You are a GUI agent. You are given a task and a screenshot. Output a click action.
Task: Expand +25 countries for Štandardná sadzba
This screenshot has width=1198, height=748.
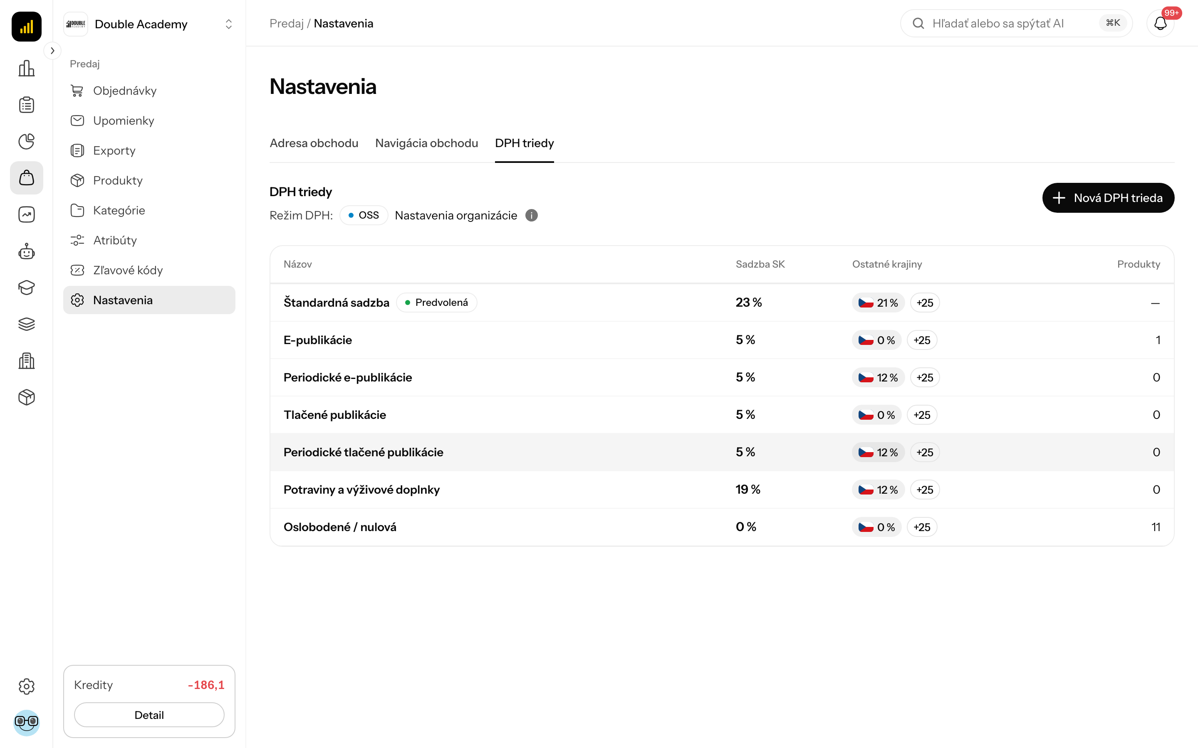925,303
